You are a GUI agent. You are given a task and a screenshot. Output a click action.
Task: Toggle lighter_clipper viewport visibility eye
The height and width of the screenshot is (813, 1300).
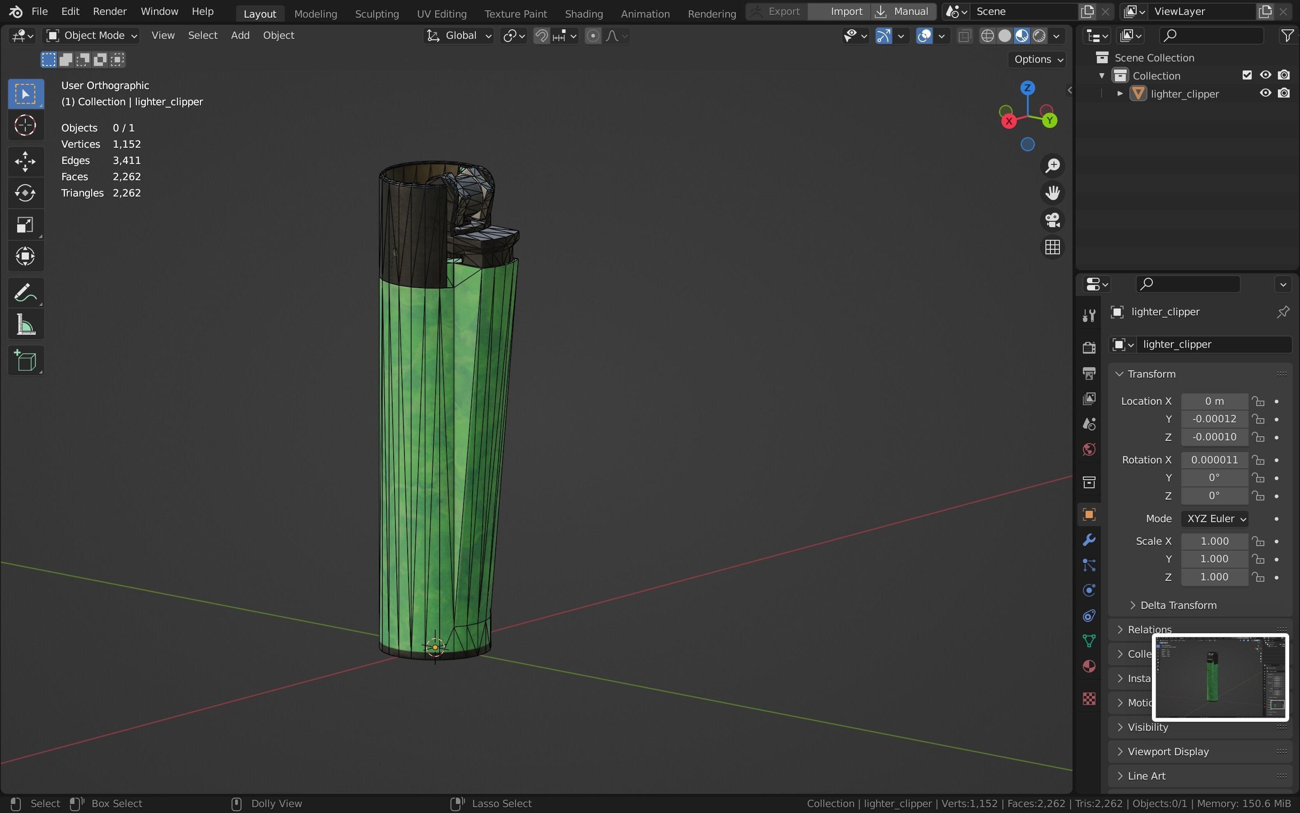tap(1266, 93)
